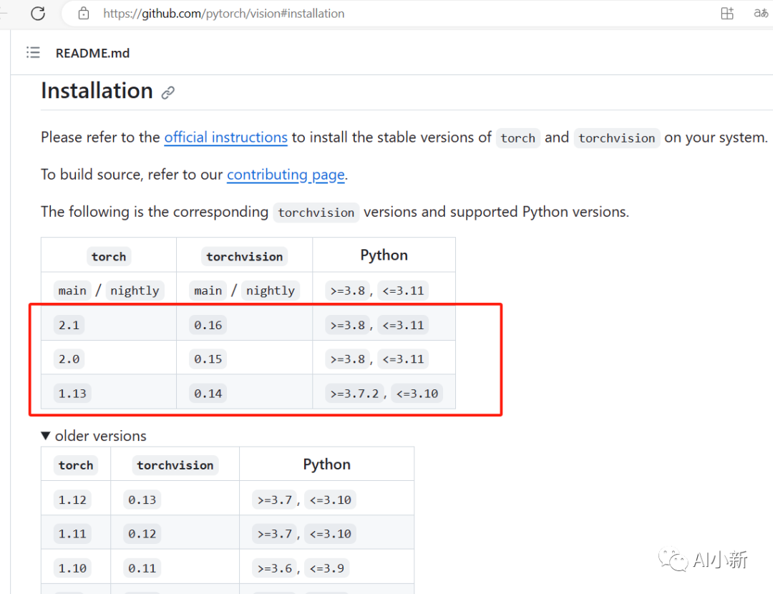Click the >=3.7.2 Python requirement
The height and width of the screenshot is (594, 773).
[x=354, y=394]
